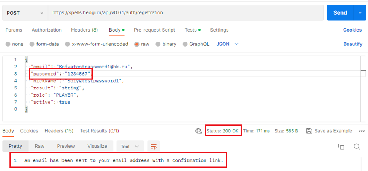Select the request Body tab

pos(117,30)
